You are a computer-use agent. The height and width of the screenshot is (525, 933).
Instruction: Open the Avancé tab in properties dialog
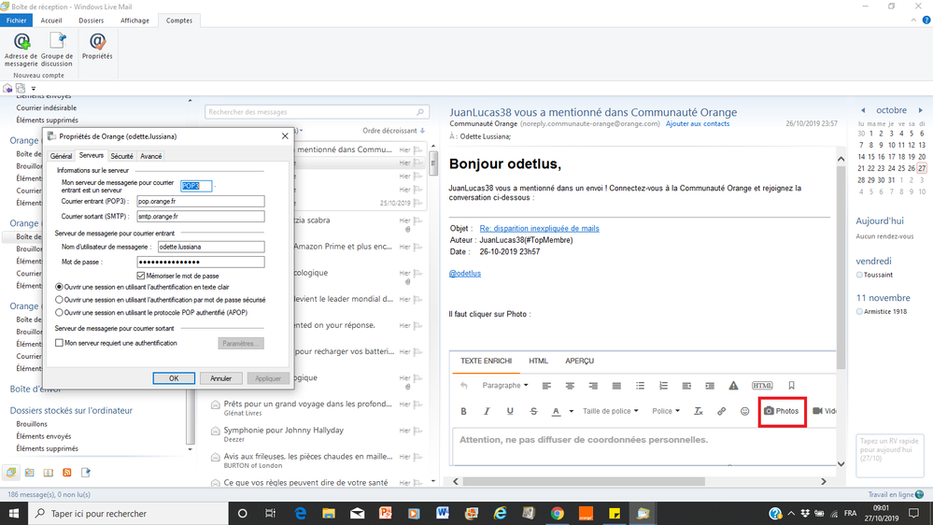(150, 156)
